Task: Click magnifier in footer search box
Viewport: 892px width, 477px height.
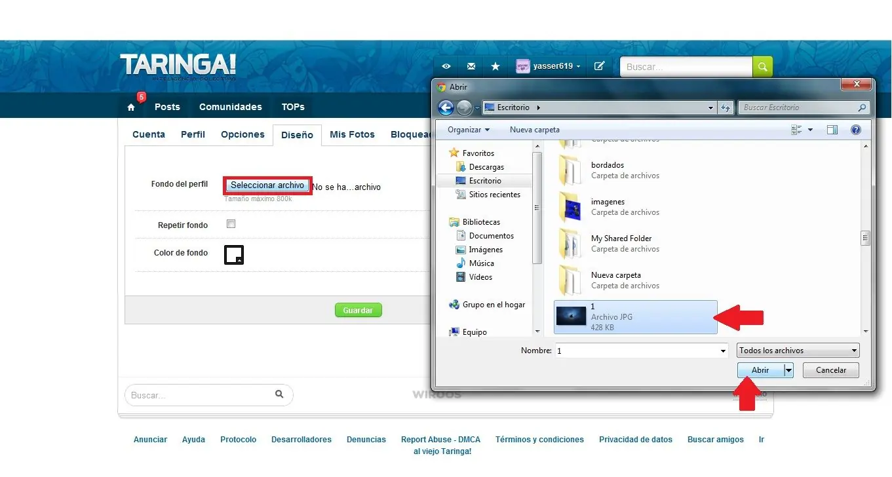Action: (x=279, y=394)
